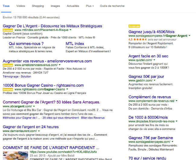Click the youtube.com/watch?v=KXLABIzUbAk URL
The height and width of the screenshot is (160, 196).
point(63,152)
